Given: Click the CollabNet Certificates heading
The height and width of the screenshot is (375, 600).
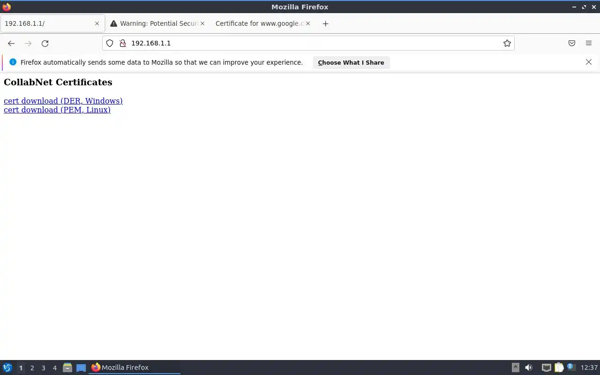Looking at the screenshot, I should pyautogui.click(x=58, y=82).
